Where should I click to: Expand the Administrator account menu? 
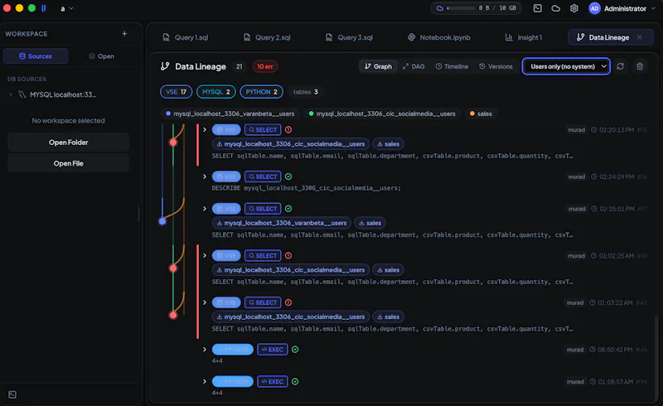click(x=654, y=8)
